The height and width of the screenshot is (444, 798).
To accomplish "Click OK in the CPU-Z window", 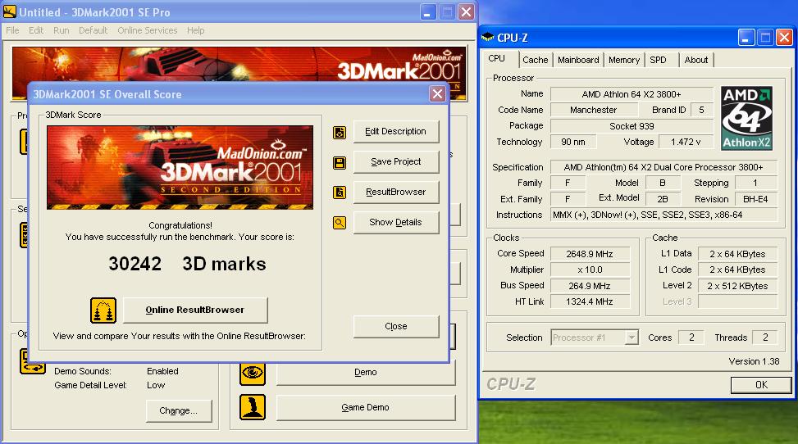I will point(761,385).
